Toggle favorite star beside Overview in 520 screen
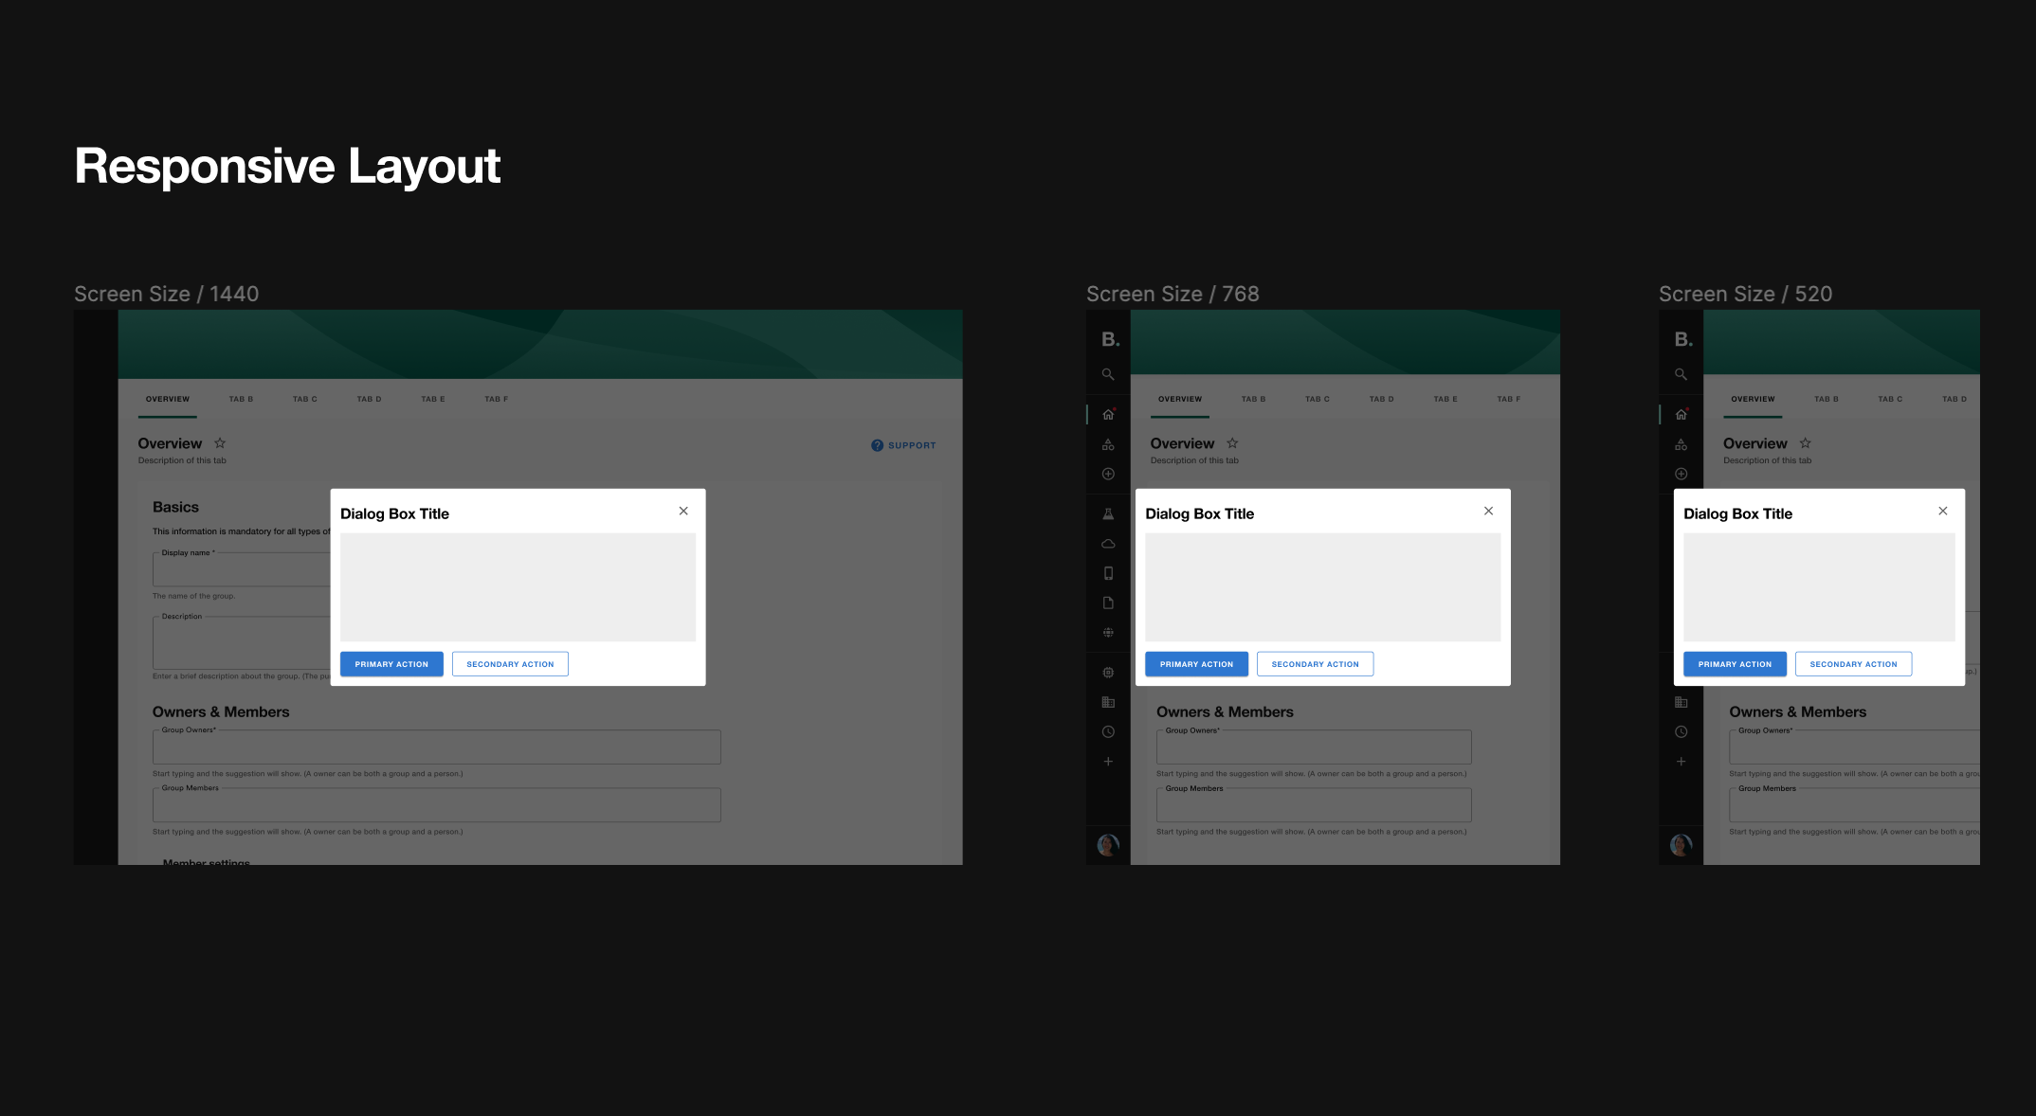Image resolution: width=2036 pixels, height=1116 pixels. point(1806,442)
